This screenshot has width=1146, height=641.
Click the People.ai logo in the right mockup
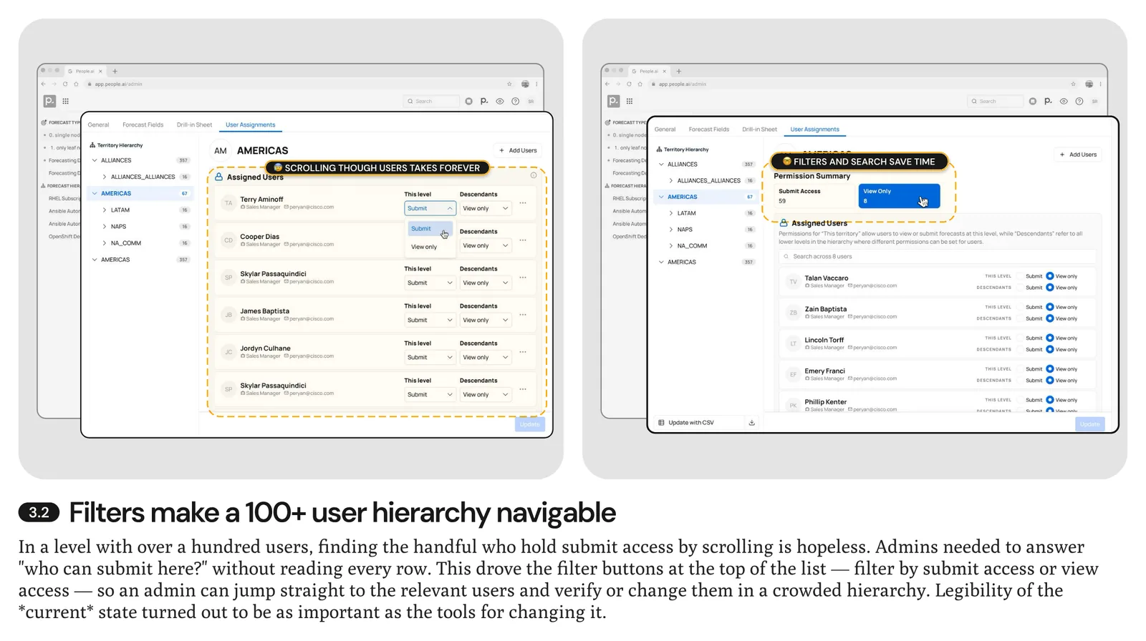(x=613, y=102)
